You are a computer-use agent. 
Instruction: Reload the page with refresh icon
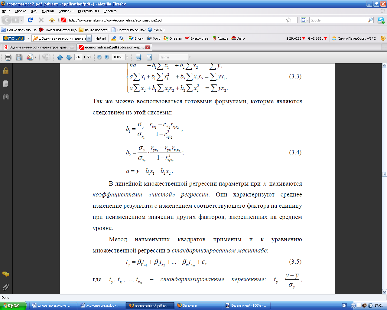[x=30, y=20]
